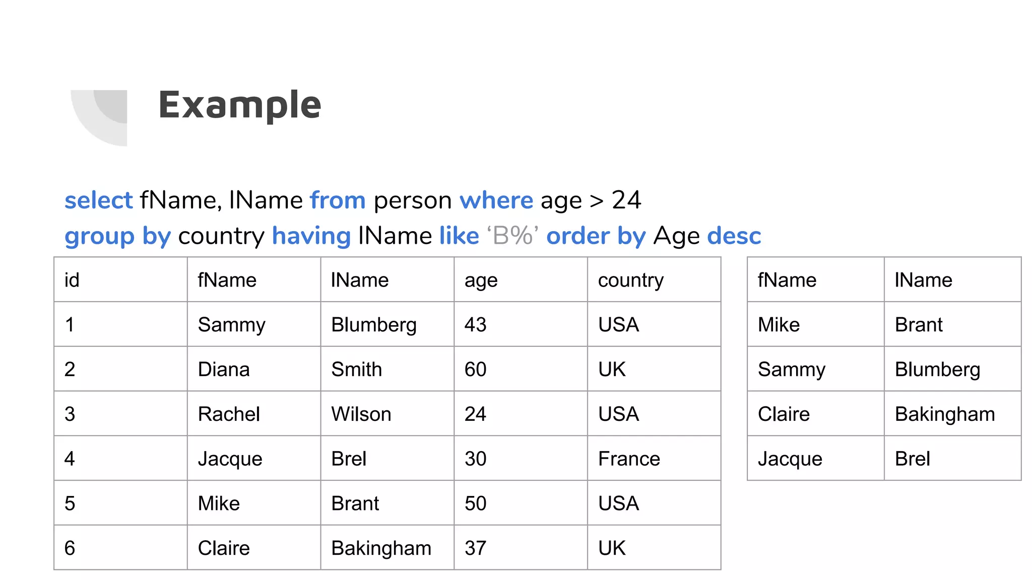1032x580 pixels.
Task: Click the blue 'select' keyword
Action: tap(98, 200)
